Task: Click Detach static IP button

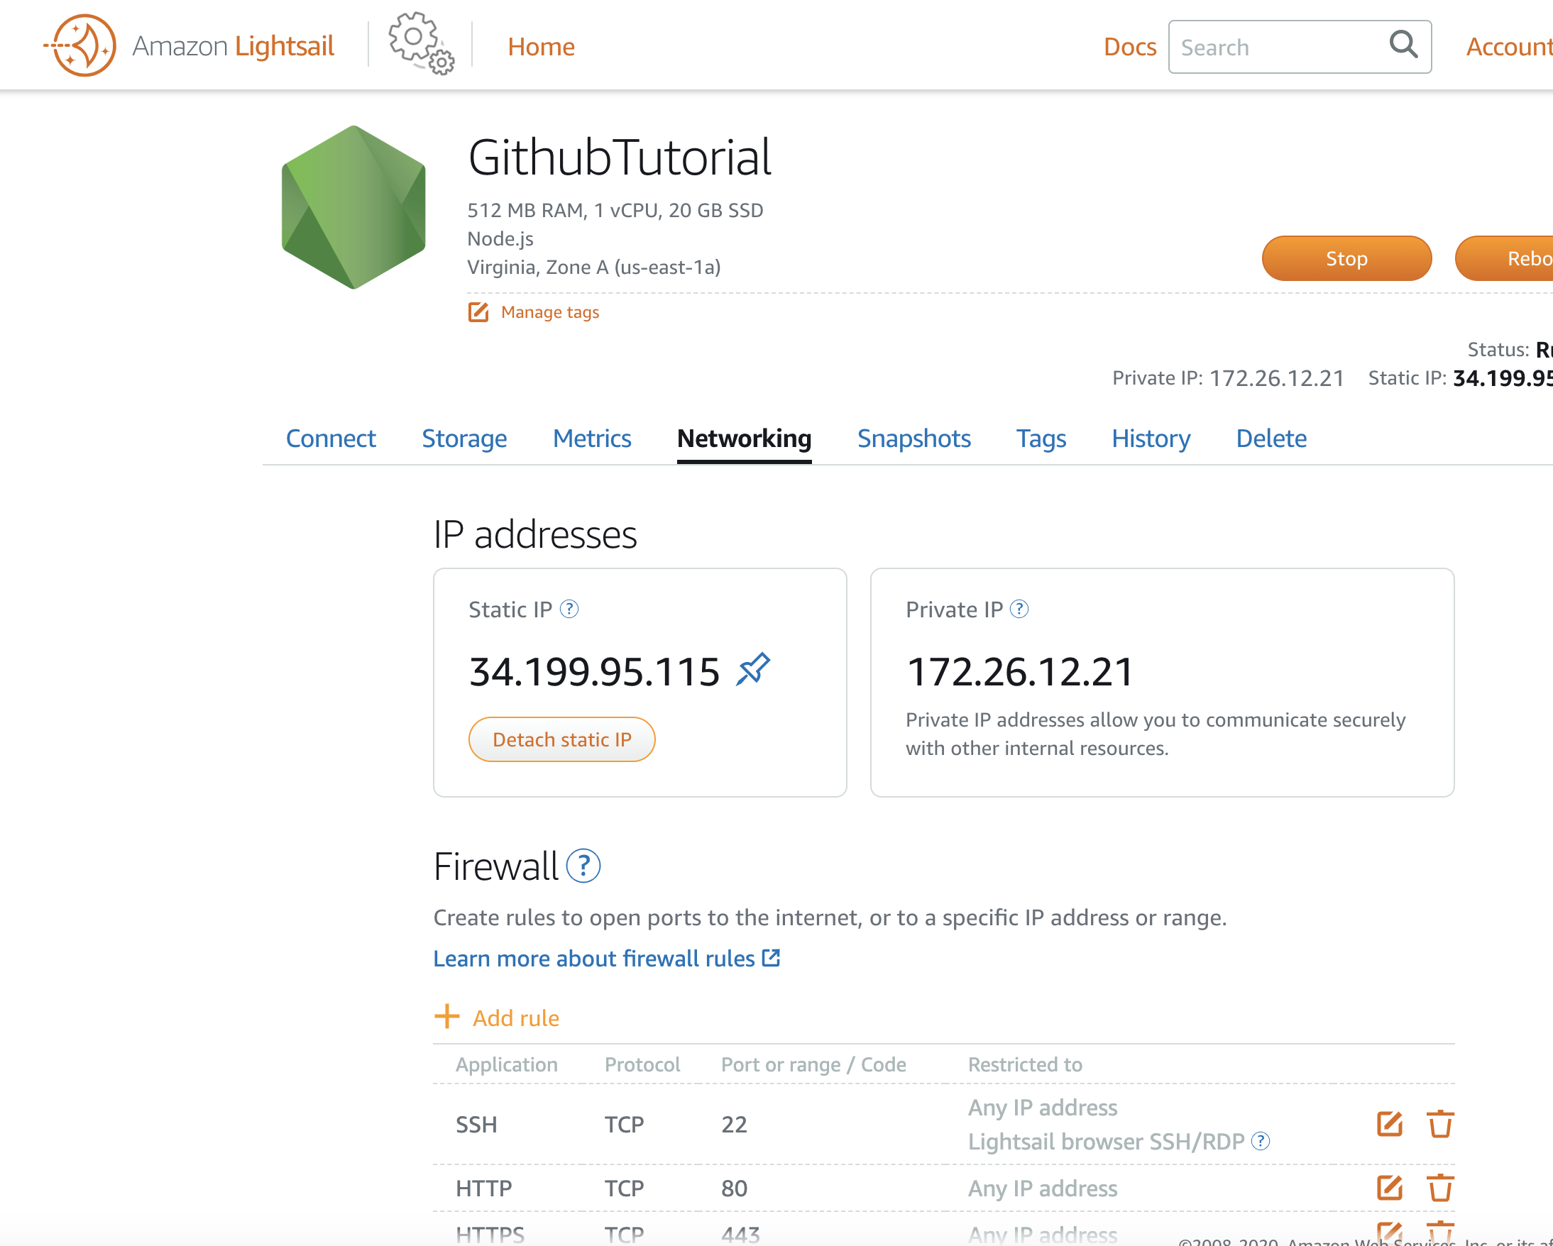Action: coord(562,739)
